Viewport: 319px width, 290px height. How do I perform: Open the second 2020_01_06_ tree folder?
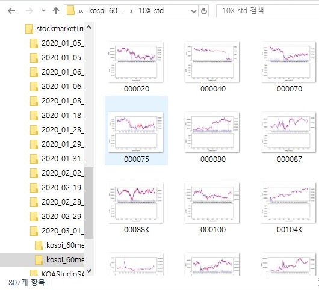(63, 87)
